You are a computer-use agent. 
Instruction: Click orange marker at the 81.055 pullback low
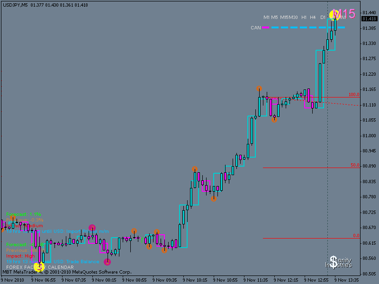(274, 120)
